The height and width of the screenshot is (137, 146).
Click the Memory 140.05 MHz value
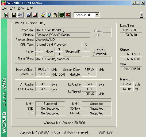[x=127, y=89]
